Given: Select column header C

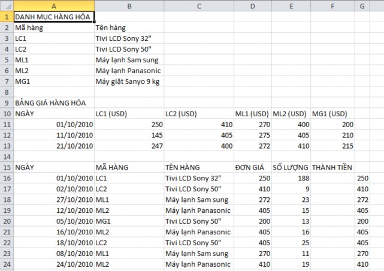Looking at the screenshot, I should (x=198, y=5).
